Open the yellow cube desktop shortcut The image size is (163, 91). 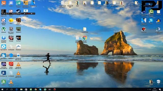11,20
